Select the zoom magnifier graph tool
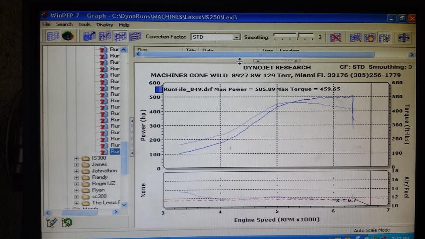Viewport: 425px width, 239px height. (x=355, y=38)
